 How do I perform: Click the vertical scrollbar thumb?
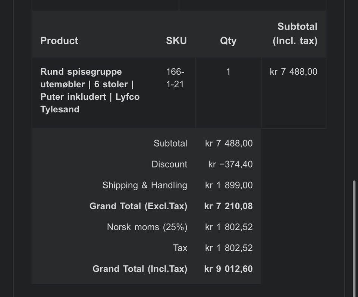tap(355, 239)
